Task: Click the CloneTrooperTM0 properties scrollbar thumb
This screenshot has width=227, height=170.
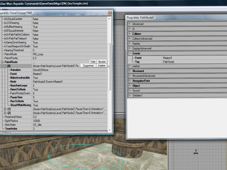Action: 110,67
